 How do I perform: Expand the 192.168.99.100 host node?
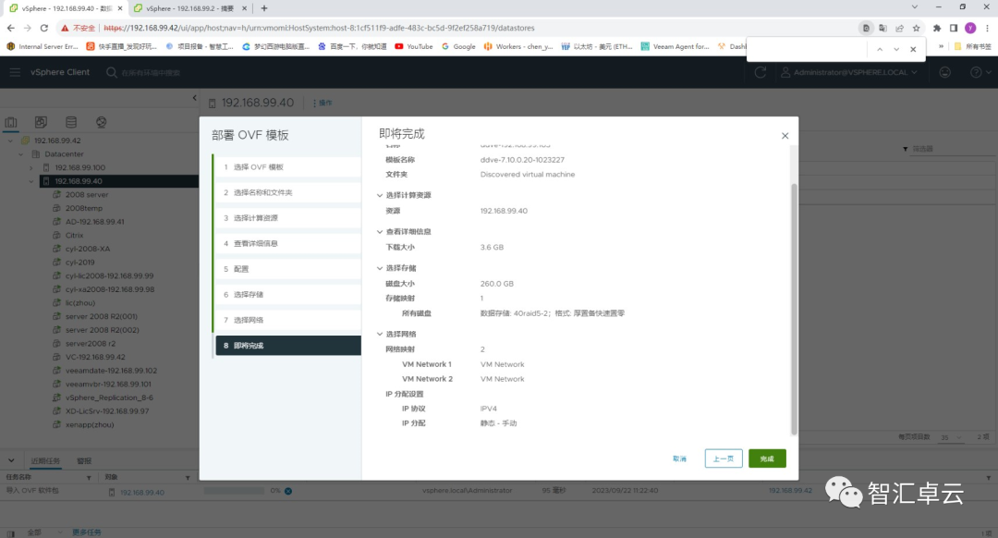pos(31,167)
